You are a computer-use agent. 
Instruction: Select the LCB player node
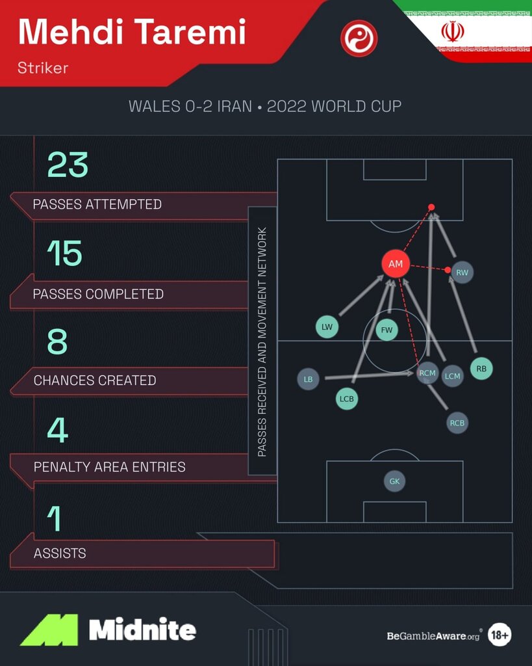coord(347,398)
